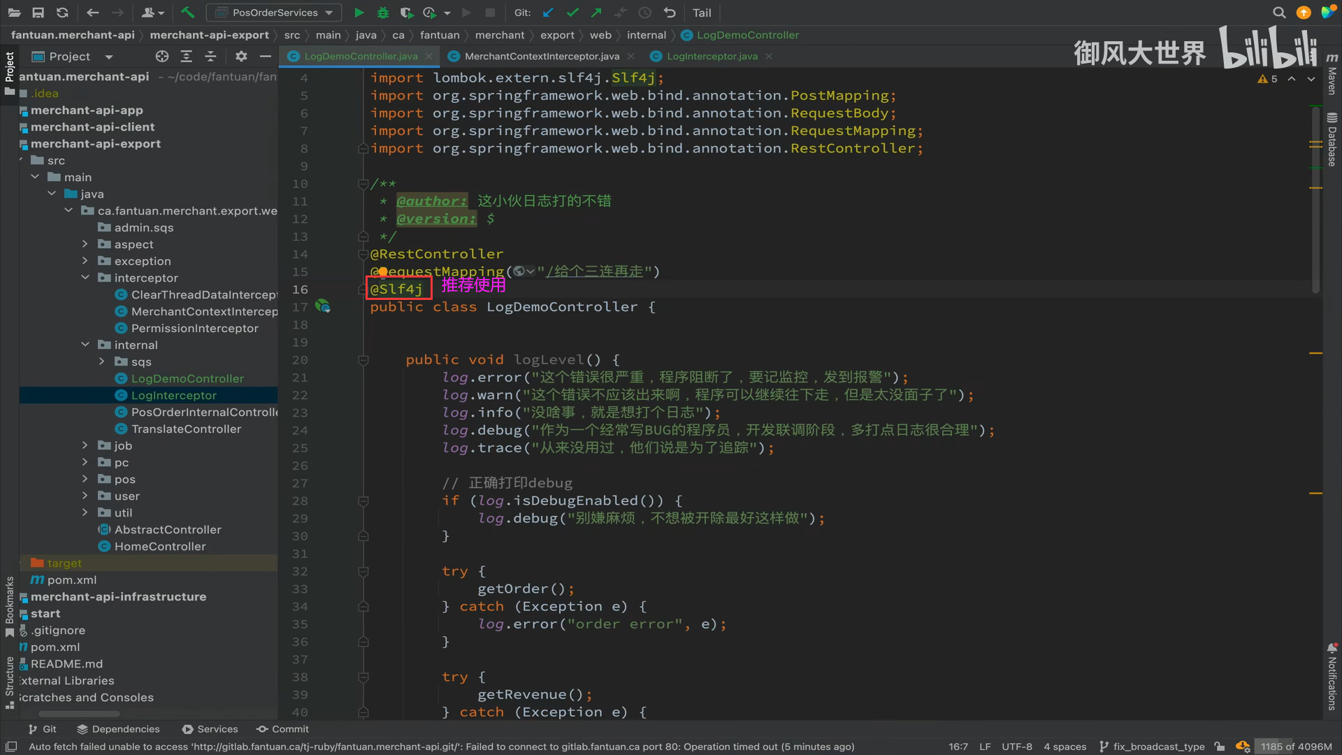The width and height of the screenshot is (1342, 755).
Task: Update project with the blue Git arrow
Action: (548, 13)
